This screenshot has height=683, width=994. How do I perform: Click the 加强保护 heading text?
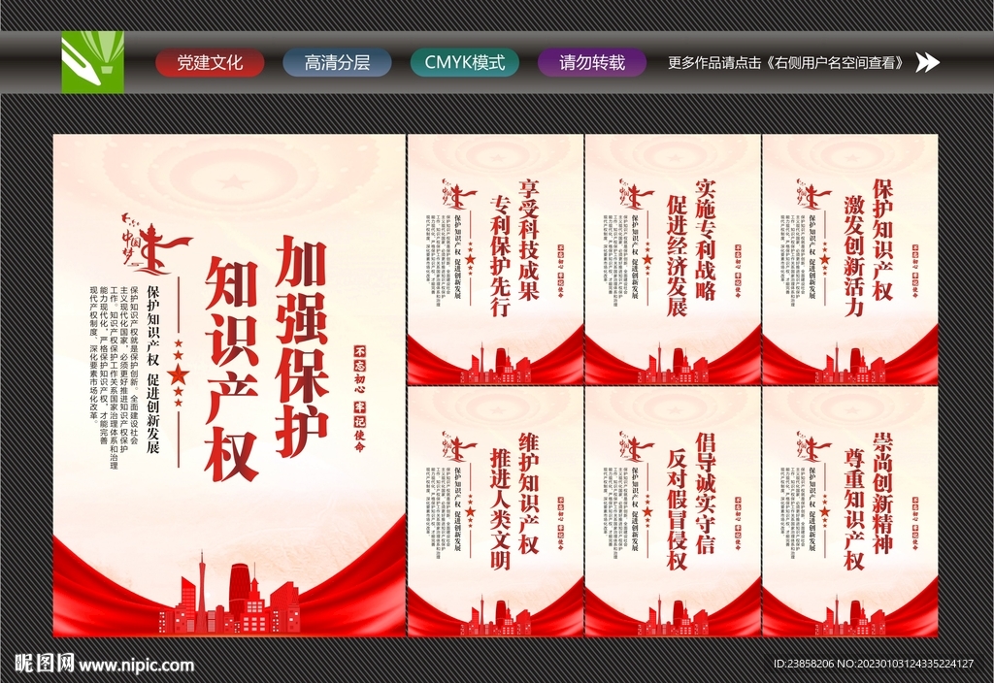pyautogui.click(x=302, y=346)
